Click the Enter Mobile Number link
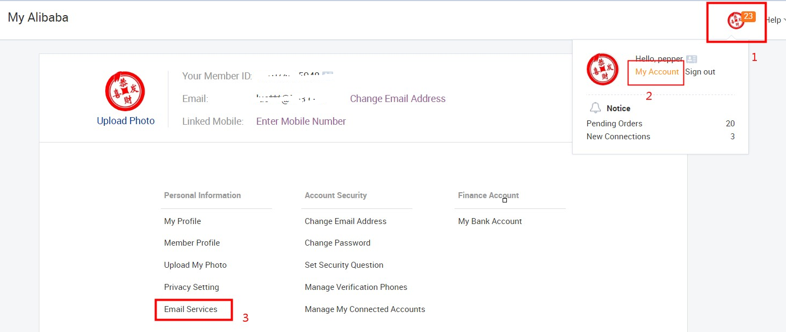The width and height of the screenshot is (786, 332). (x=301, y=121)
